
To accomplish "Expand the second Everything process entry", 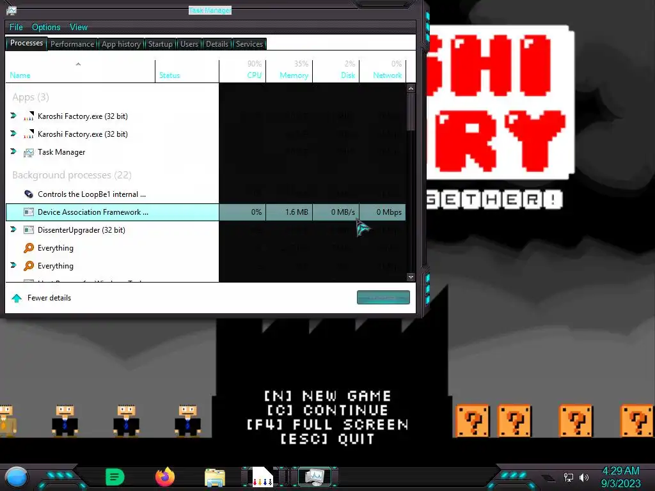I will tap(13, 265).
